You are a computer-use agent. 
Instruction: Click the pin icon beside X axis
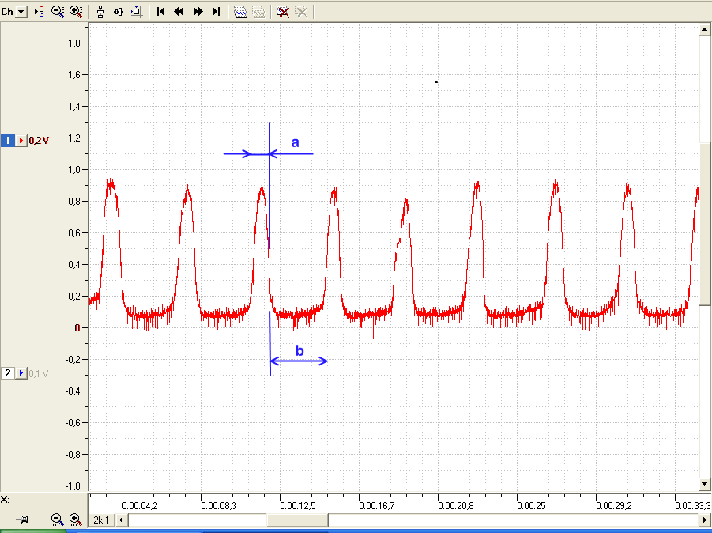21,520
